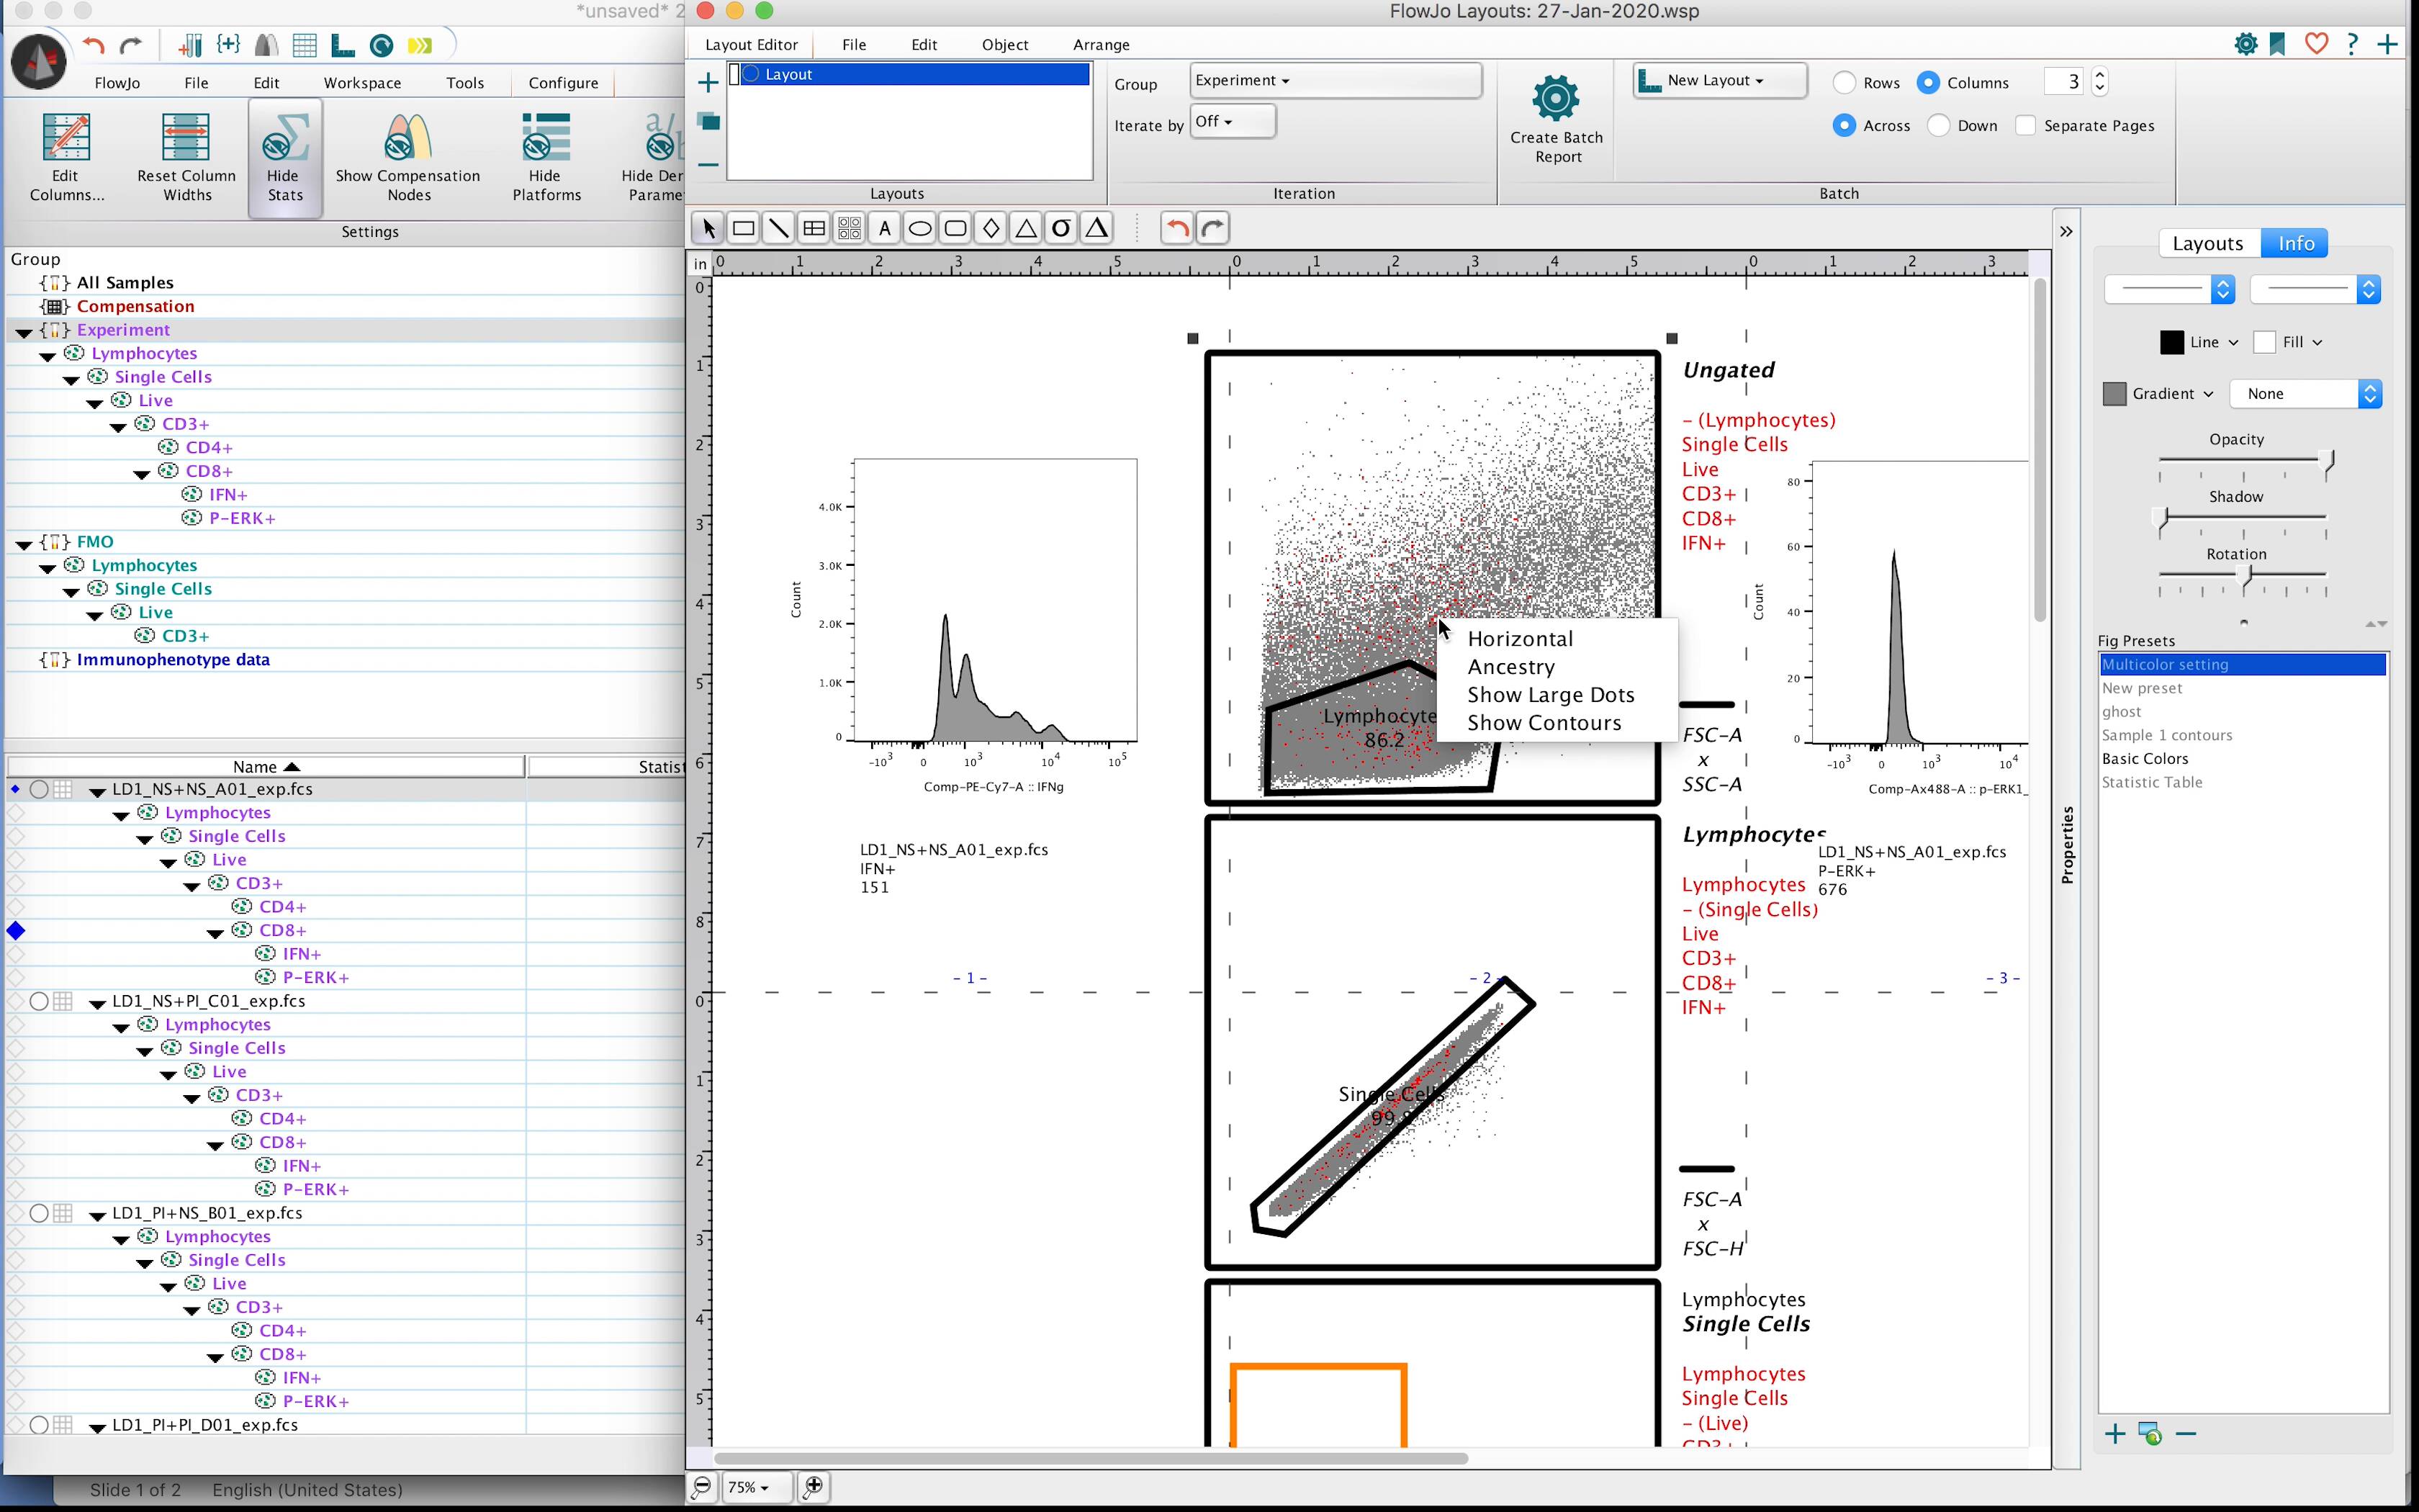Select the text annotation tool
The width and height of the screenshot is (2419, 1512).
tap(883, 229)
